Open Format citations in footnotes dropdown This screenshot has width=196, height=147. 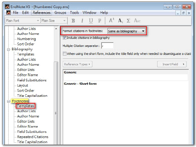[126, 31]
